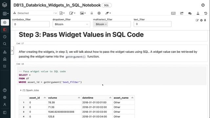Open the Workspace icon in the sidebar
The width and height of the screenshot is (210, 118).
coord(5,29)
